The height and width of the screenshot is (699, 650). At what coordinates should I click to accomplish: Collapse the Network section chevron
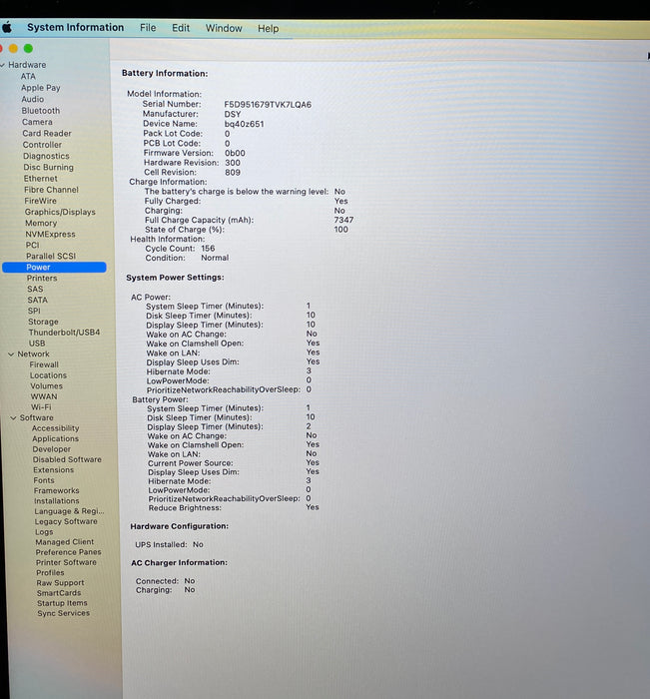point(11,354)
